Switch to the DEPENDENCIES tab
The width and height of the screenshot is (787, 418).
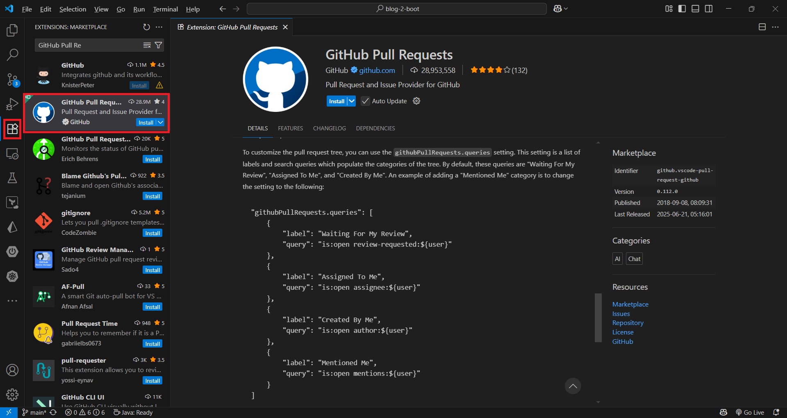pos(375,128)
